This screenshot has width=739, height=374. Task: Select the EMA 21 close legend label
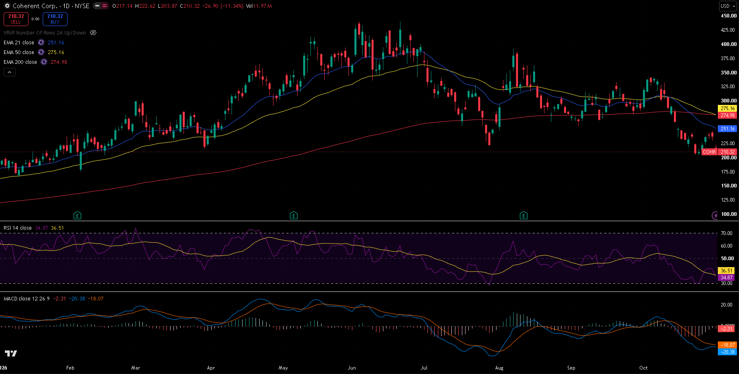[x=19, y=43]
